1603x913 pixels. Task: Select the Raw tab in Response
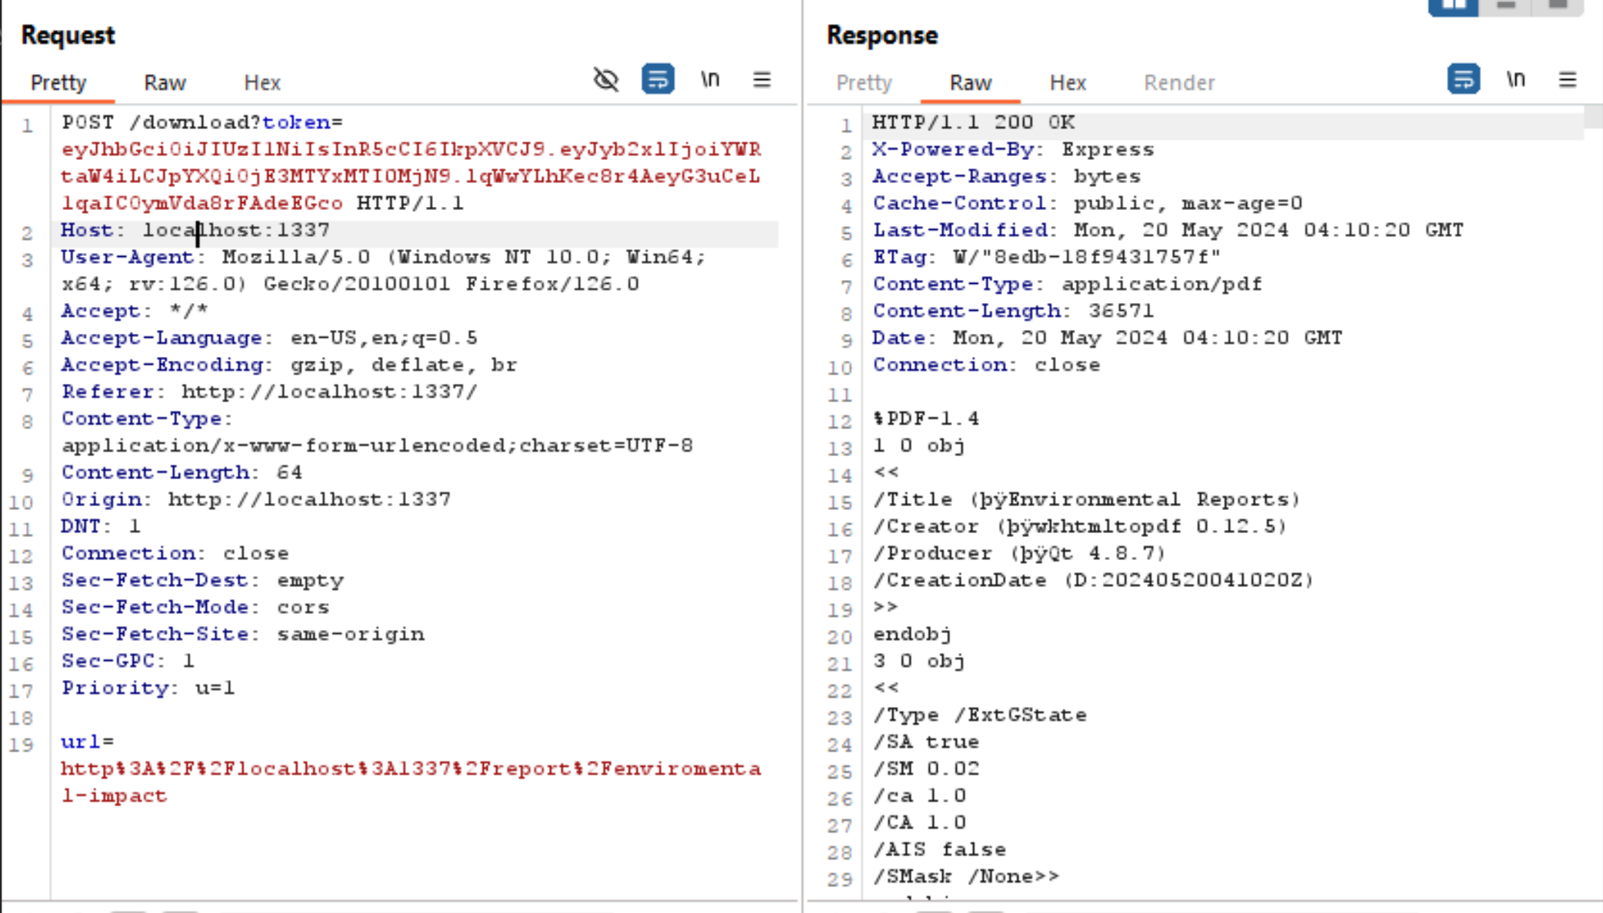click(x=970, y=82)
